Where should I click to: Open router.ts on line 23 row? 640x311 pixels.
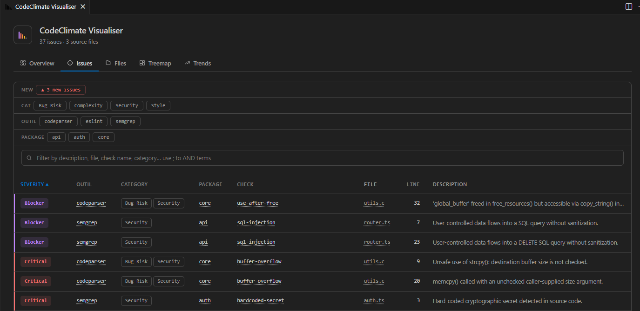(x=377, y=242)
